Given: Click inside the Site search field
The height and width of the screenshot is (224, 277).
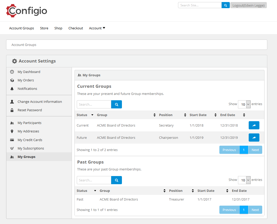Looking at the screenshot, I should (x=200, y=5).
